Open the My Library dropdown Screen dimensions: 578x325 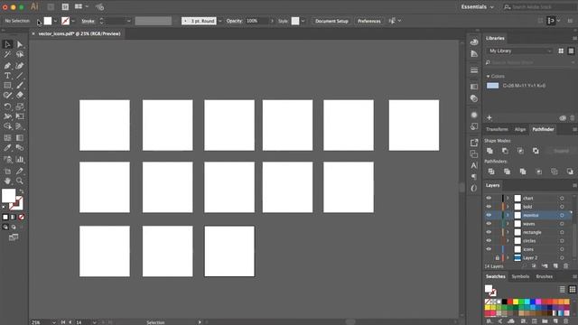tap(519, 51)
